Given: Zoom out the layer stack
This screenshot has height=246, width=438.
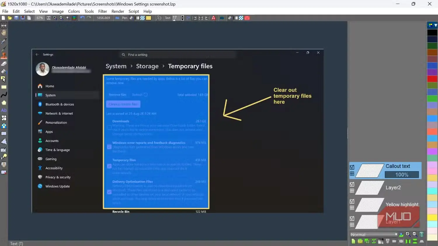Looking at the screenshot, I should tap(415, 234).
